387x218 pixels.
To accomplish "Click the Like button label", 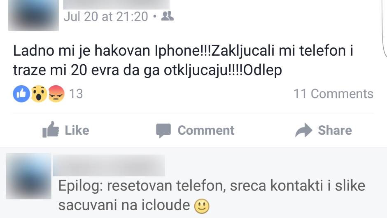I will 77,130.
